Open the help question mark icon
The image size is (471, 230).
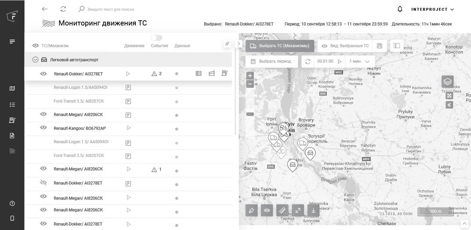click(x=12, y=203)
